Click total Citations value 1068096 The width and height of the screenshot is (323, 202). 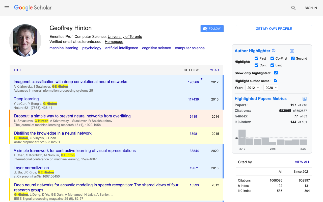tap(276, 180)
